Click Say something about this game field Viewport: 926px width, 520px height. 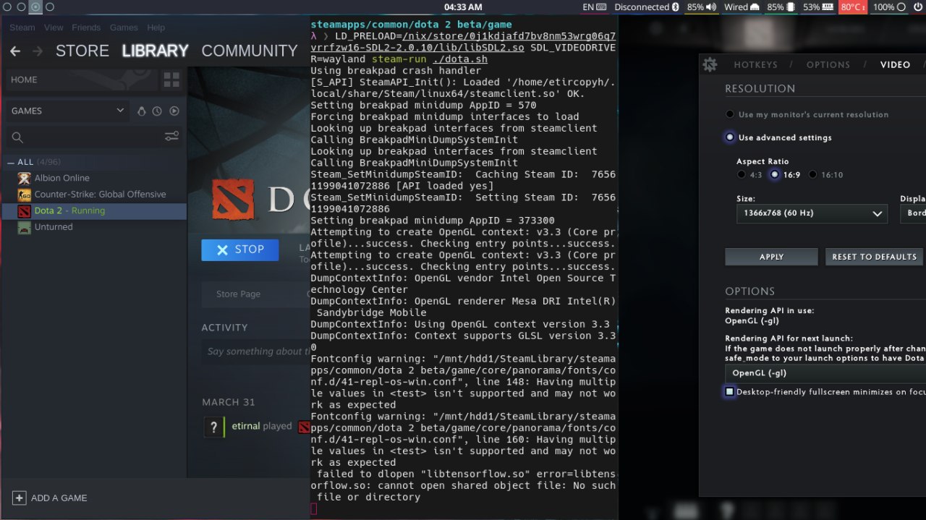coord(255,351)
